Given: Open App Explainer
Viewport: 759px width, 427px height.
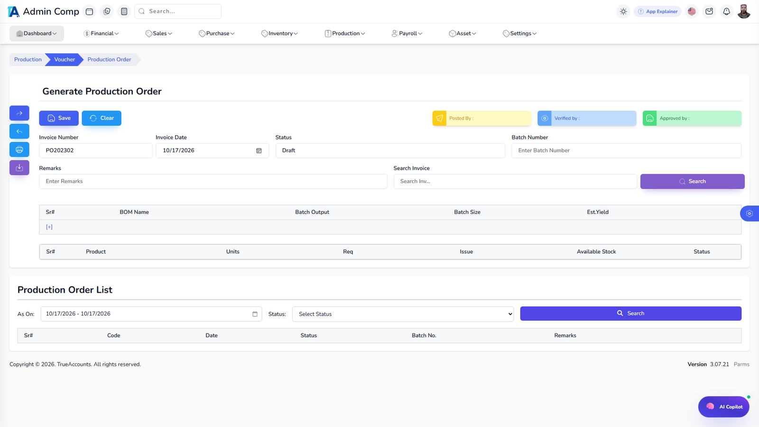Looking at the screenshot, I should [657, 11].
